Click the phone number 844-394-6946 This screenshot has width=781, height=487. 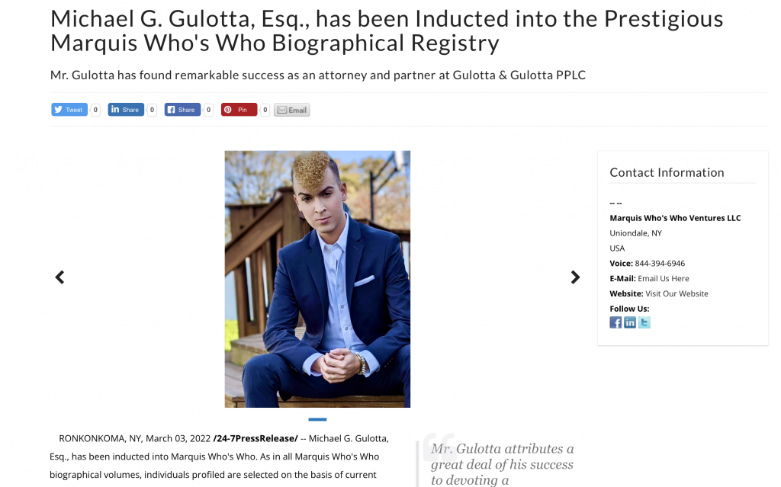point(660,263)
